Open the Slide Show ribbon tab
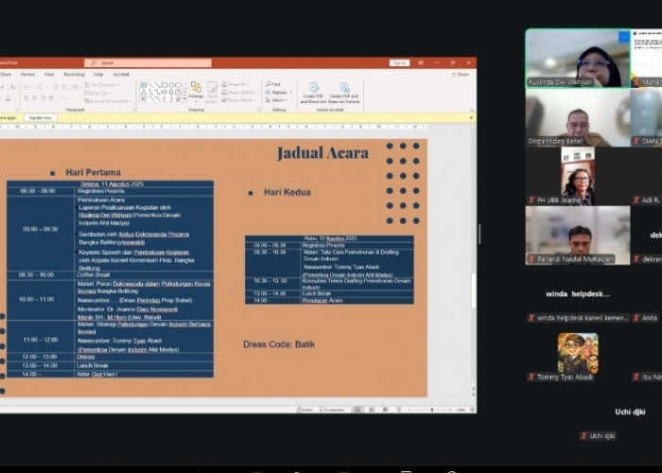Screen dimensions: 662x473 click(5, 75)
